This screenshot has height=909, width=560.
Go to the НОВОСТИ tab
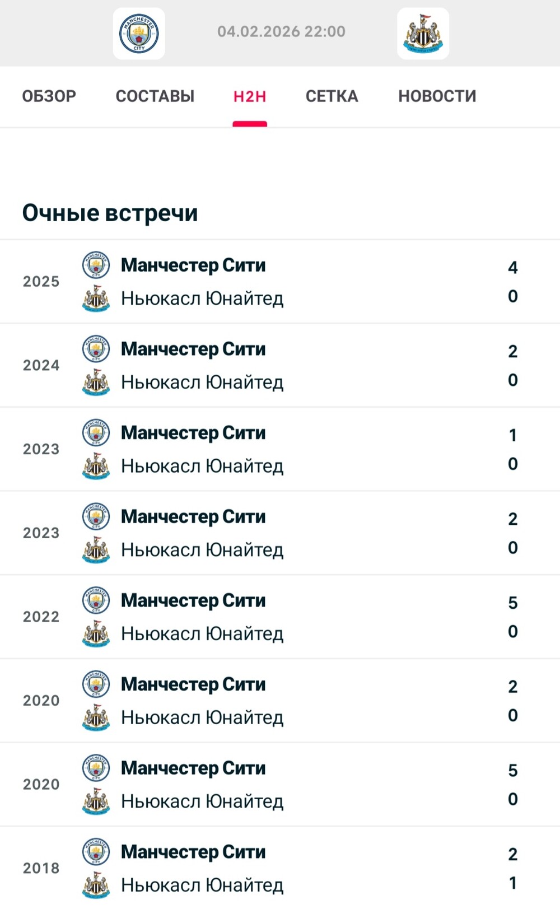coord(437,96)
